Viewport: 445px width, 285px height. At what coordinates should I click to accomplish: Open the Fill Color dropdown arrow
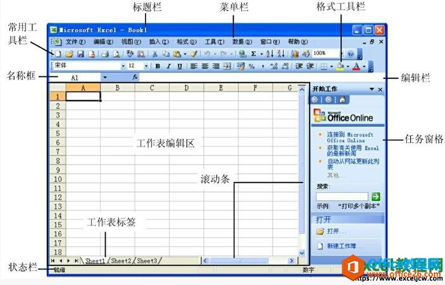(348, 67)
